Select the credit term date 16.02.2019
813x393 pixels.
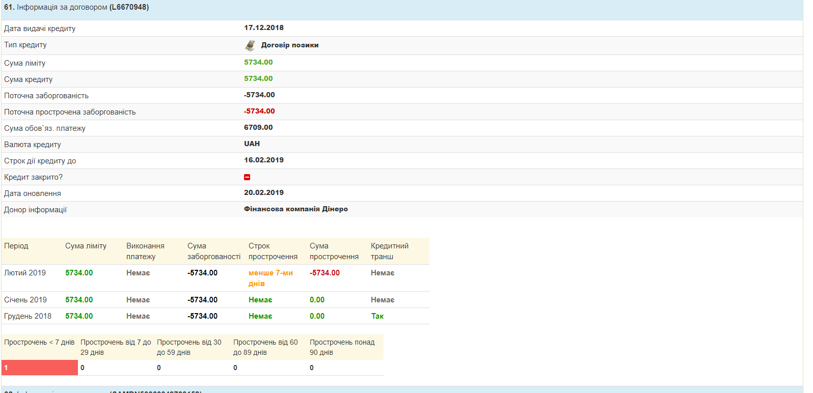point(264,160)
